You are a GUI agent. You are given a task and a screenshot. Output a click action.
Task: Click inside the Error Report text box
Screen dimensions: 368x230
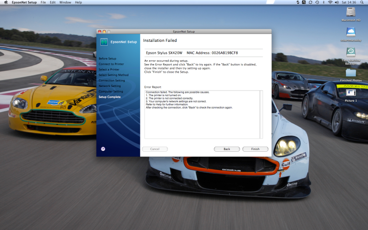click(202, 114)
